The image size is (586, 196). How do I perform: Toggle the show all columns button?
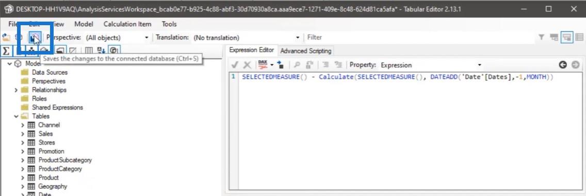point(89,51)
